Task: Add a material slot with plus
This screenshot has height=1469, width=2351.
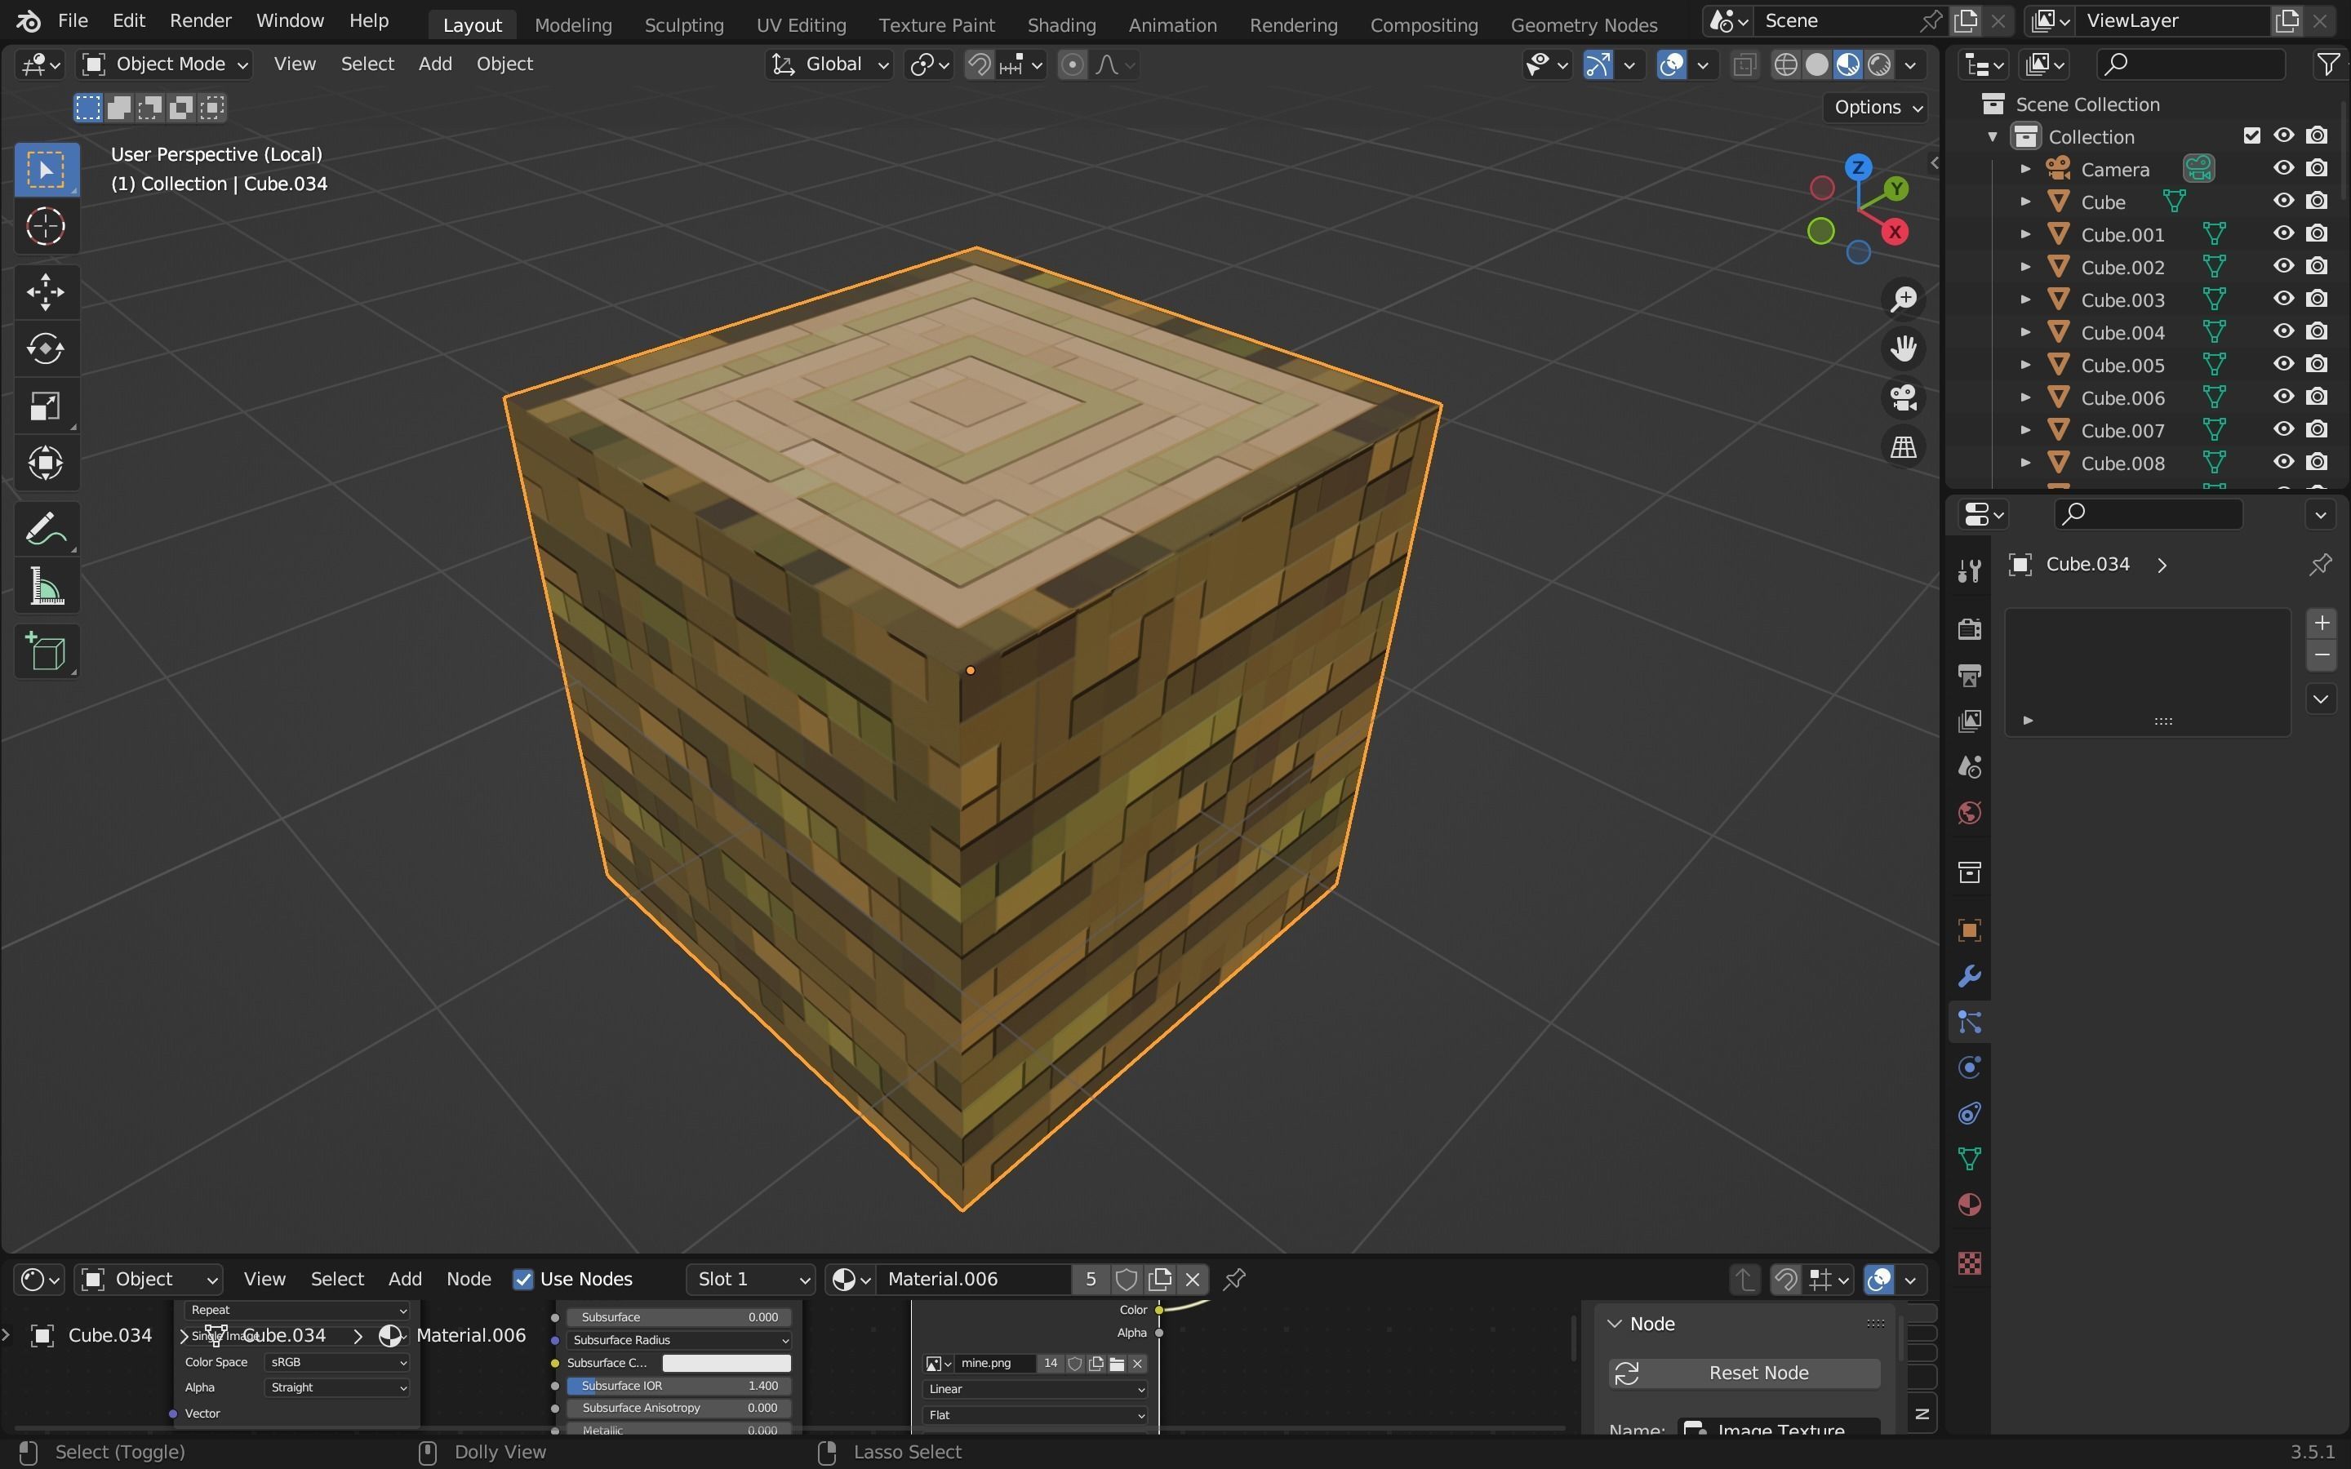Action: pos(2321,624)
